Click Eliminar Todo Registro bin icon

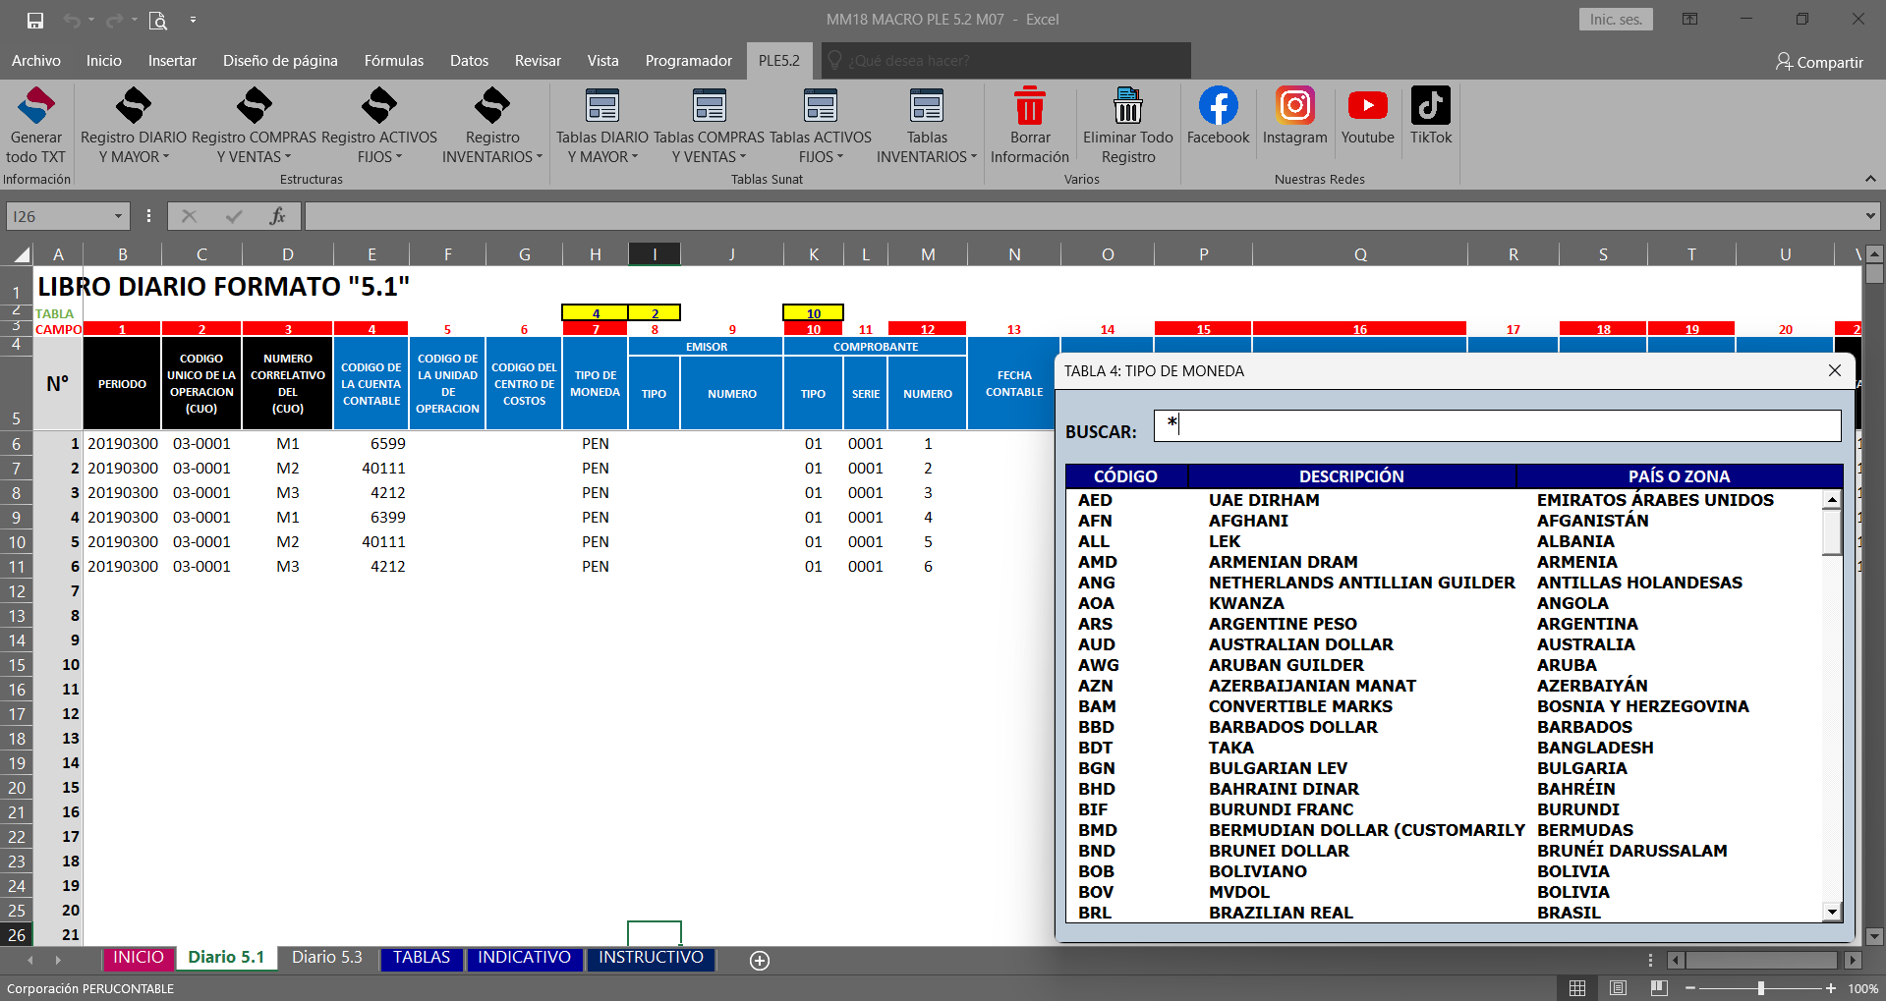pos(1127,107)
